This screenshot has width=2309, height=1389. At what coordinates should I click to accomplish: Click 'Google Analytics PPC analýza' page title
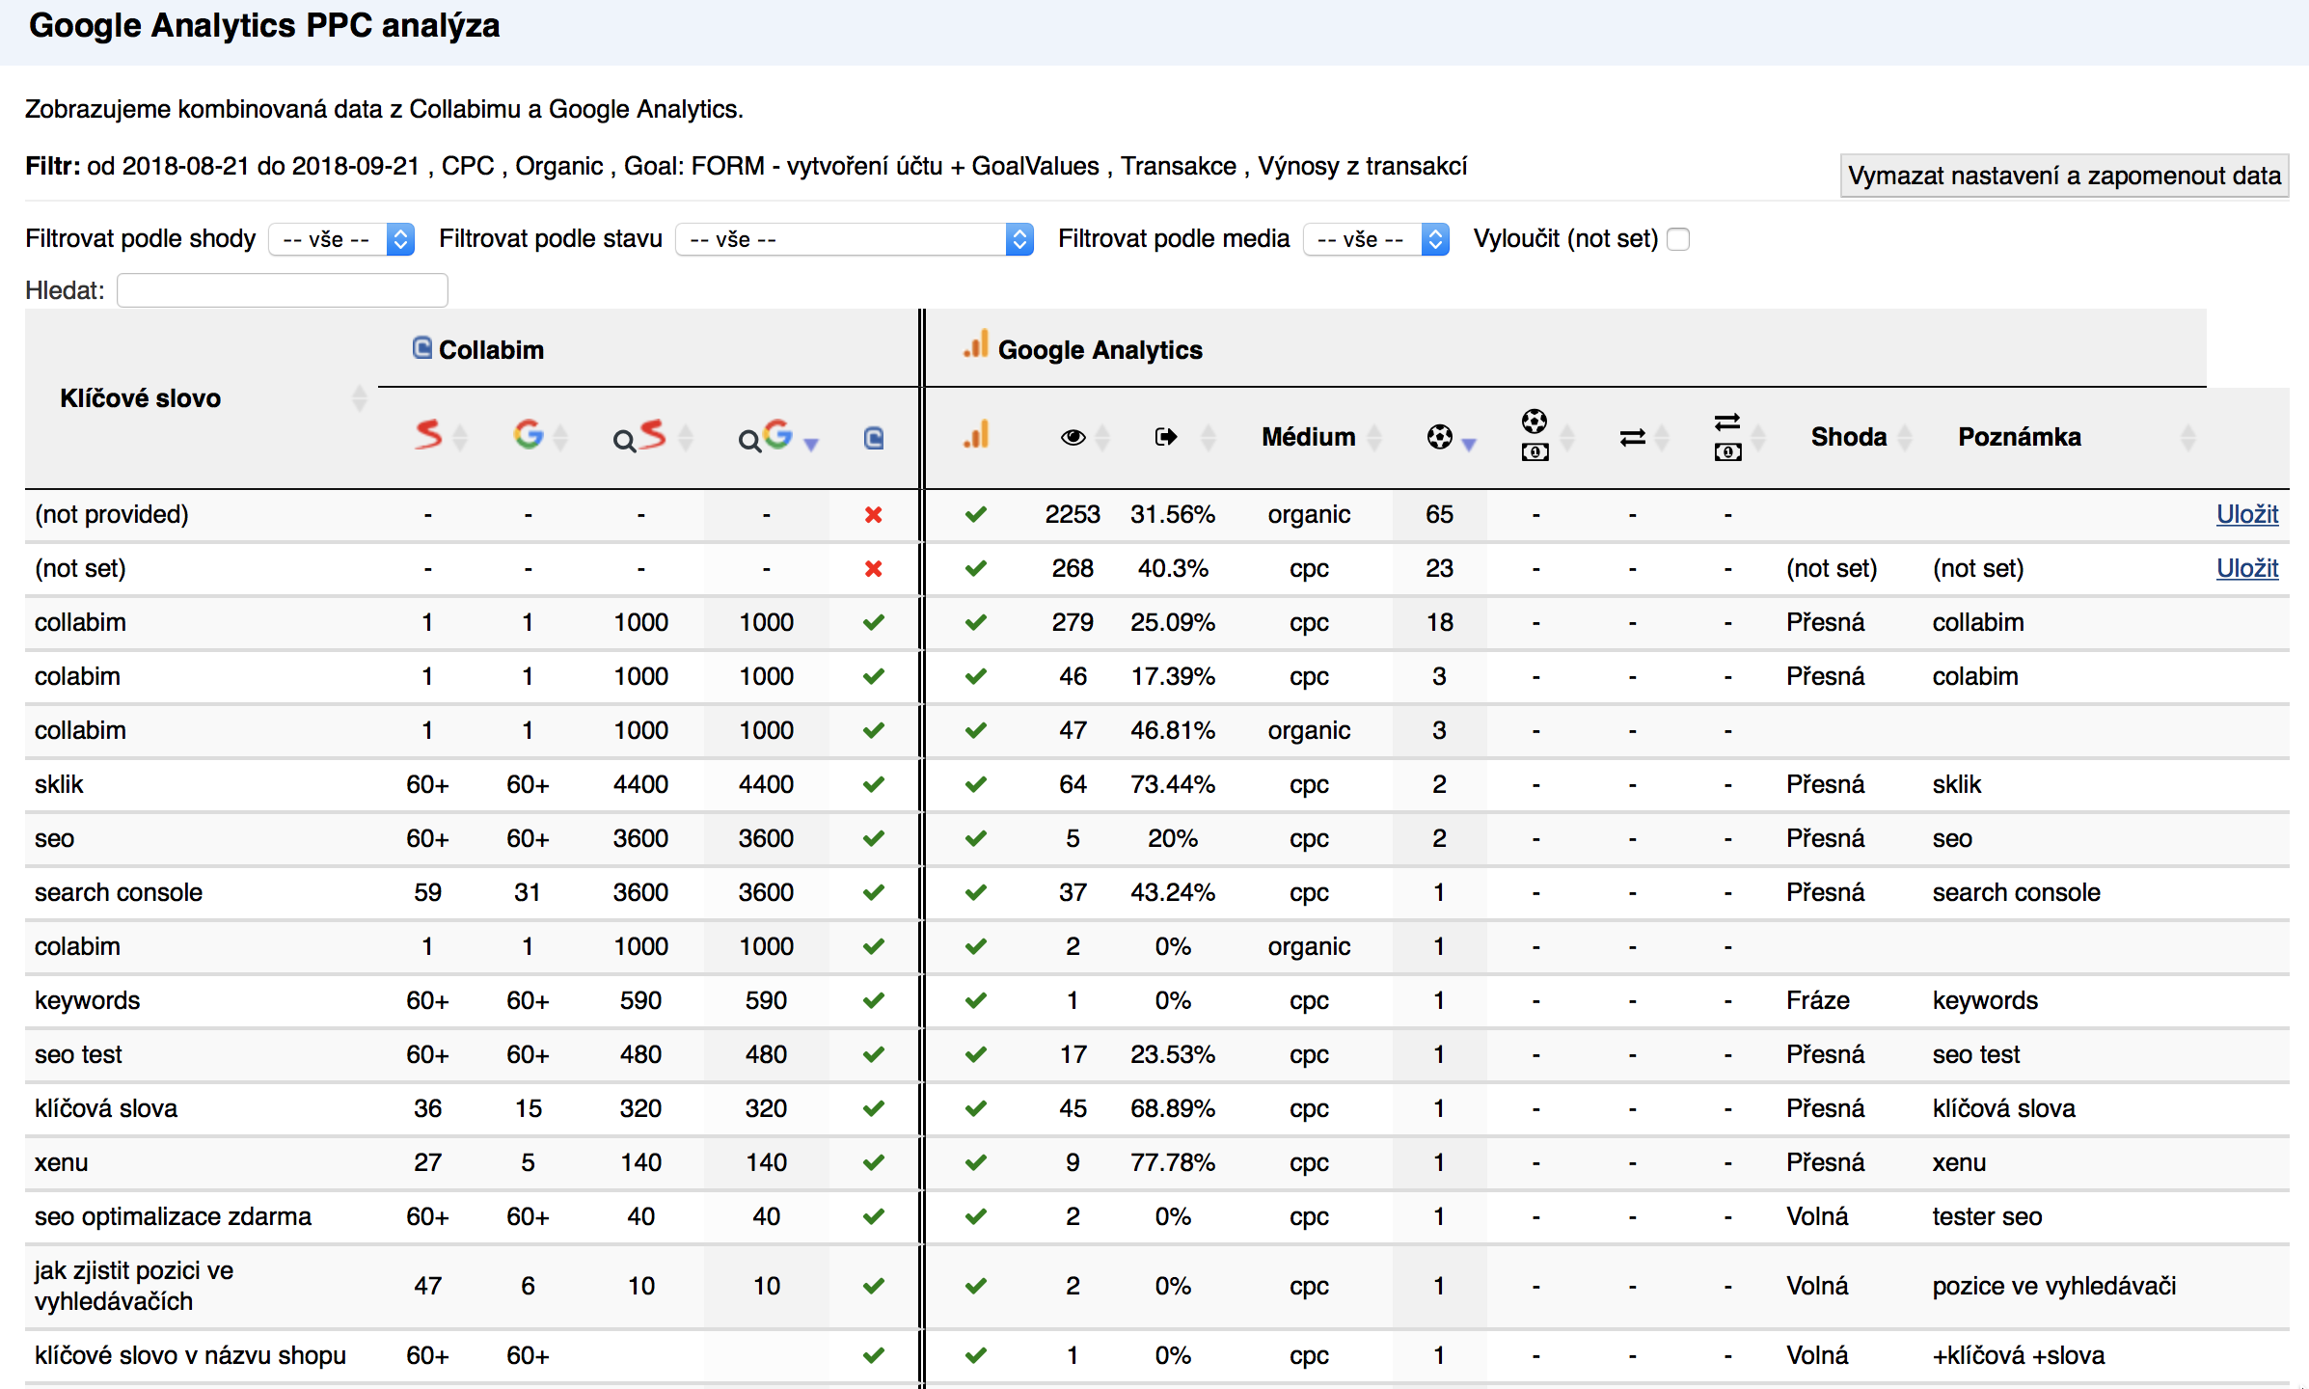264,26
